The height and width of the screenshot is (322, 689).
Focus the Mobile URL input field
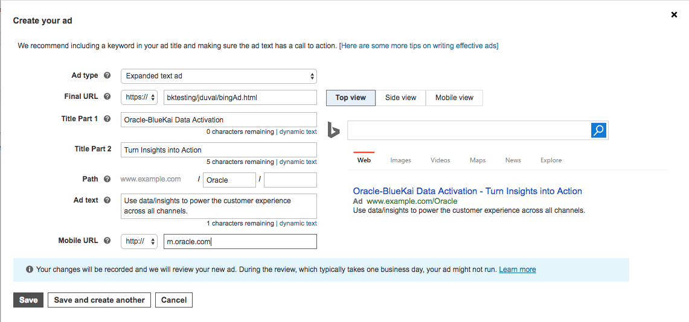tap(240, 241)
